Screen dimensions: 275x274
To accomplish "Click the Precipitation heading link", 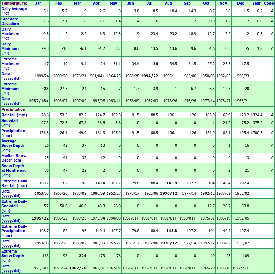I will (x=13, y=109).
